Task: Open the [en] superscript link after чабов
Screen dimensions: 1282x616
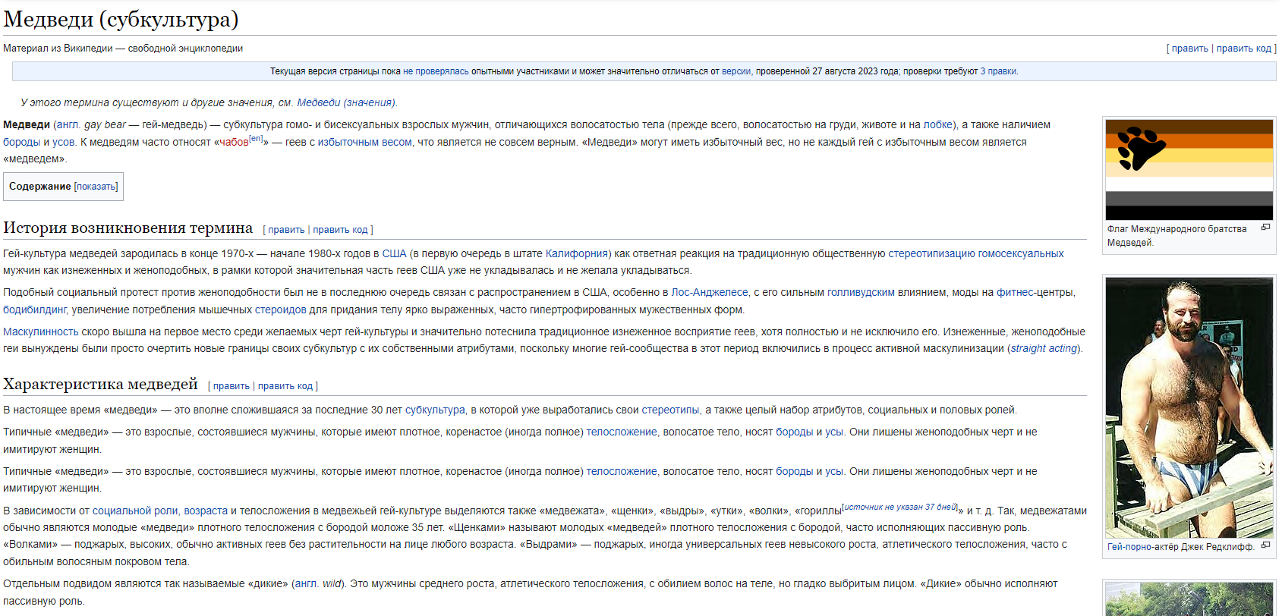Action: pos(256,139)
